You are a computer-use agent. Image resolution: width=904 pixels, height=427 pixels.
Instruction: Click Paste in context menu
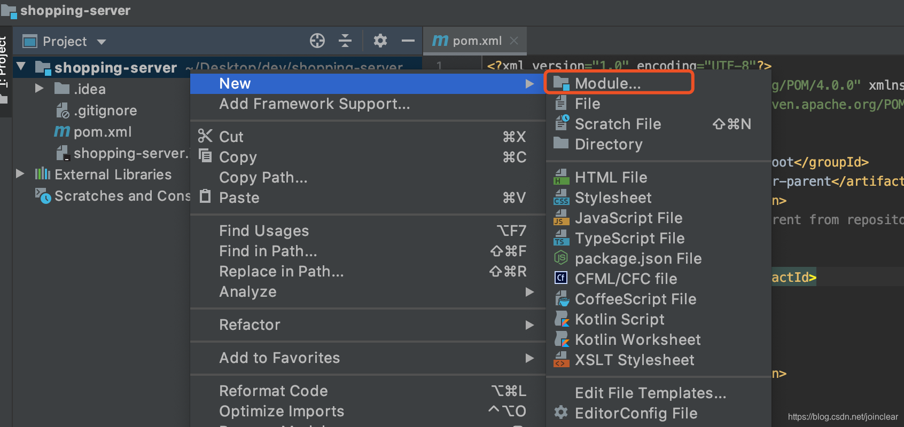coord(368,197)
